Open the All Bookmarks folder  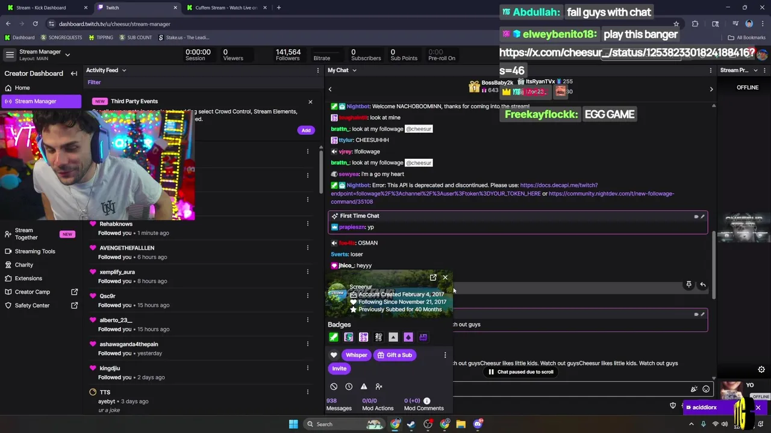[747, 37]
